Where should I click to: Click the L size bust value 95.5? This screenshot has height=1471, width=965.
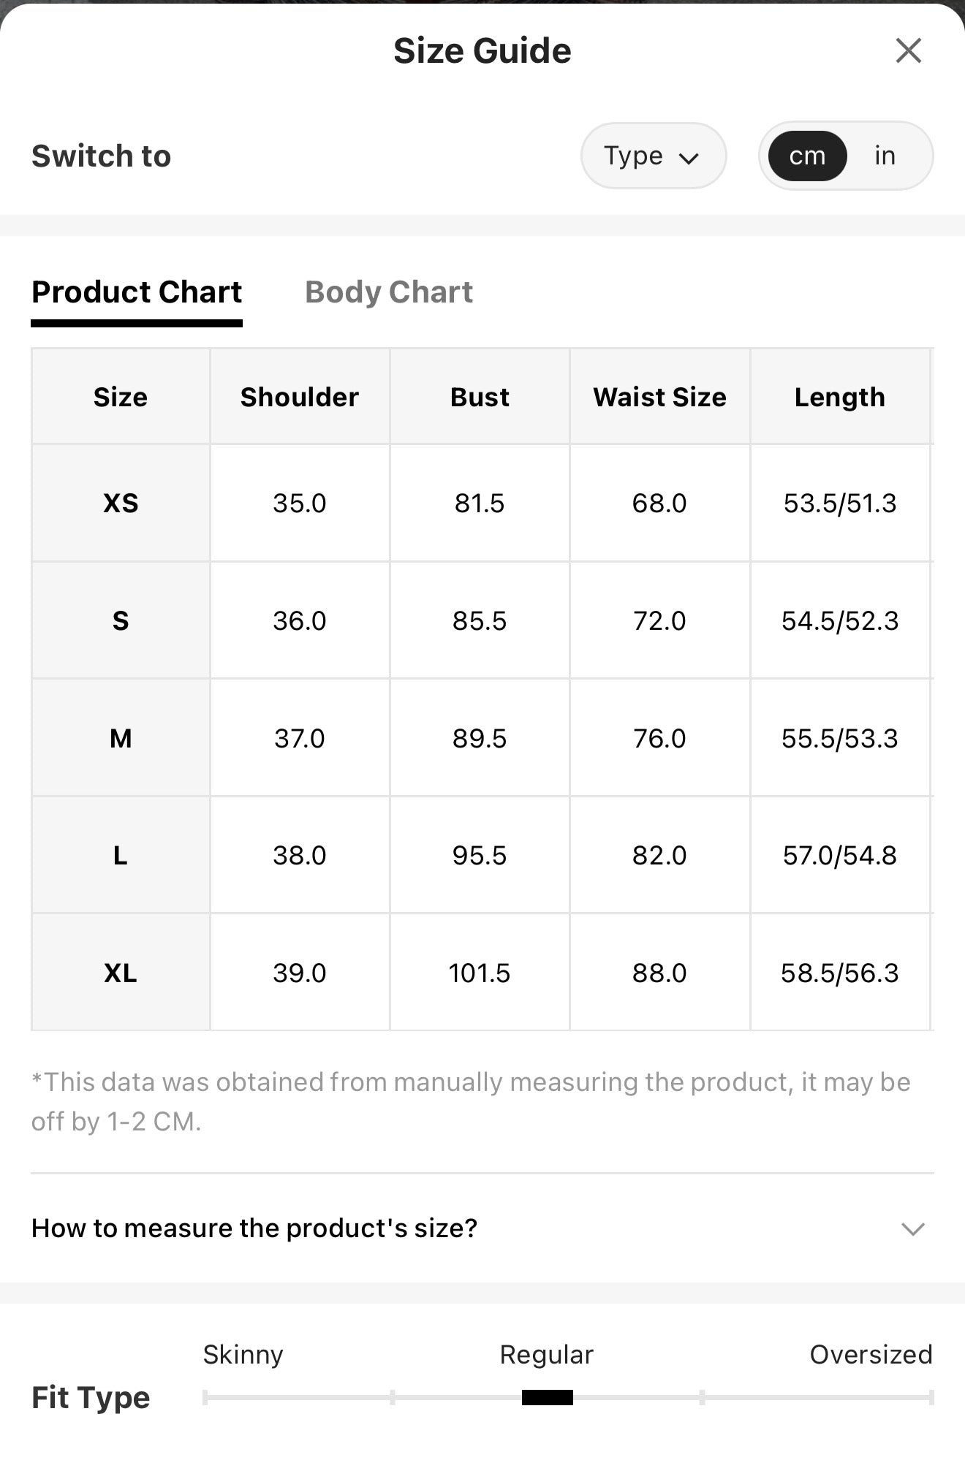pyautogui.click(x=480, y=855)
